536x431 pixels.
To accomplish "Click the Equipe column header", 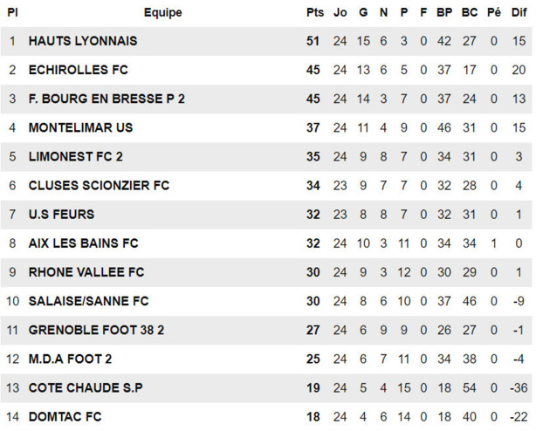I will [163, 12].
